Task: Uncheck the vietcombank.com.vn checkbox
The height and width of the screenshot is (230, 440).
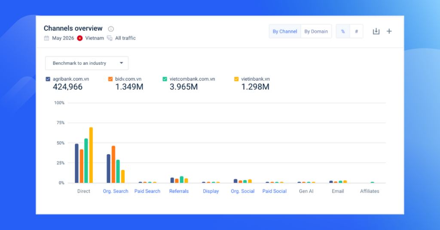Action: click(x=165, y=79)
